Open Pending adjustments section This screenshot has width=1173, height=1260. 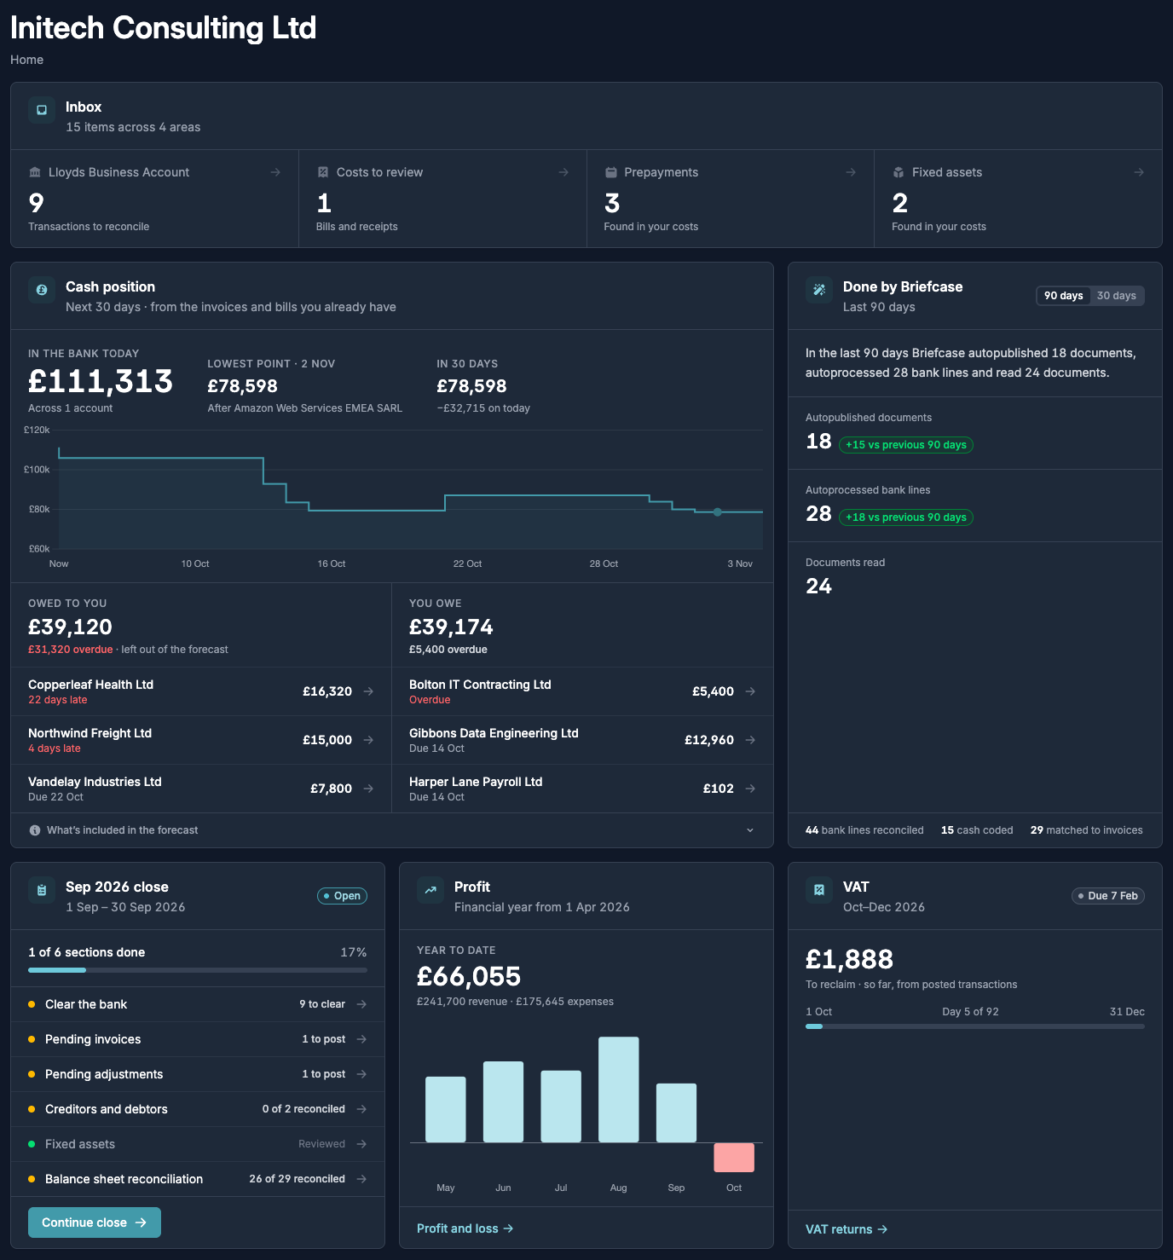(198, 1074)
